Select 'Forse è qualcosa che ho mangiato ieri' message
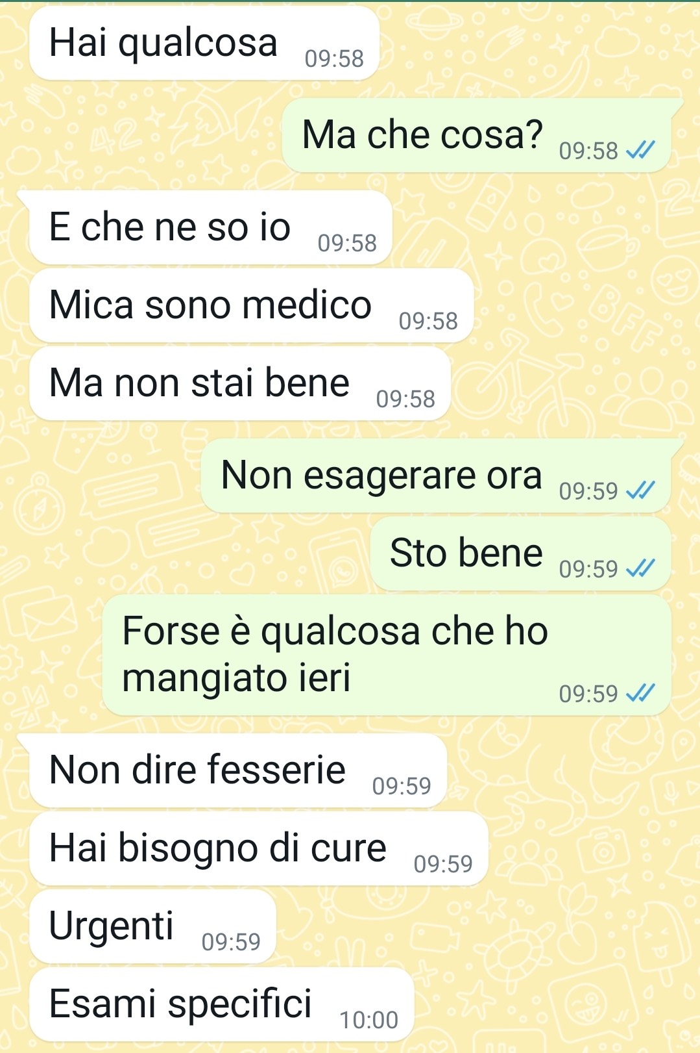Image resolution: width=700 pixels, height=1053 pixels. 387,655
